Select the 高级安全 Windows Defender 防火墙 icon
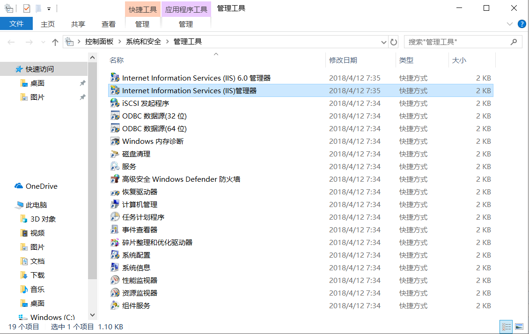 click(x=115, y=179)
